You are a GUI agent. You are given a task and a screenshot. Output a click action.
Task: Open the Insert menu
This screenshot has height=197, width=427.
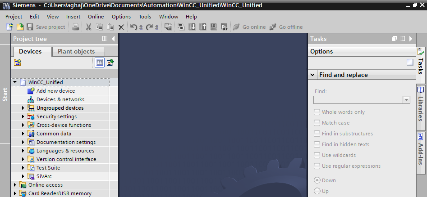(x=73, y=17)
